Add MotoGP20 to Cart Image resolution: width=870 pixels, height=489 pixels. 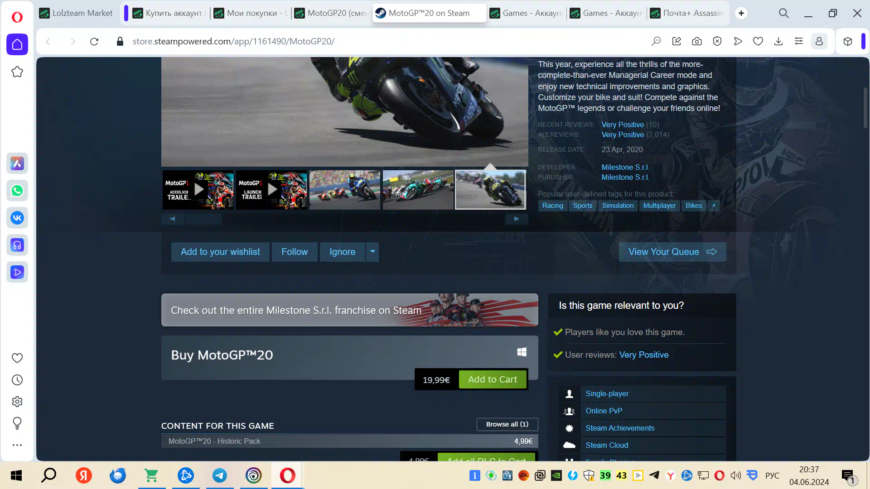(x=493, y=379)
